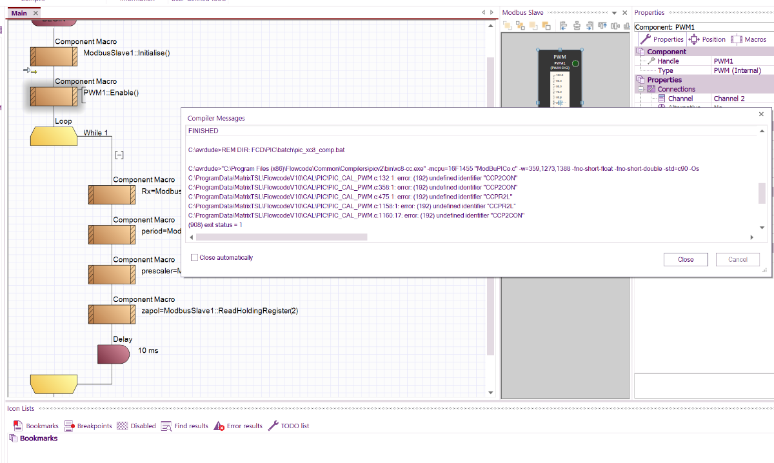This screenshot has width=774, height=463.
Task: Select the PWM1::Enable component macro icon
Action: [54, 97]
